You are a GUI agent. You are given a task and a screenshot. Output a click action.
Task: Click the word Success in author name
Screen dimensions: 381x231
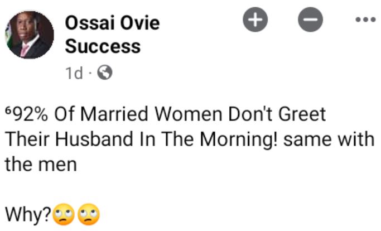[x=103, y=46]
